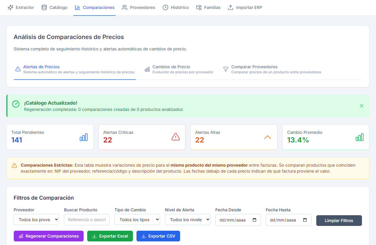Select the Comparaciones bar chart icon
Screen dimensions: 376x245
(x=77, y=7)
